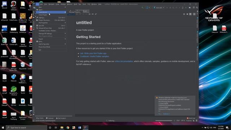Open Windows Start menu
Screen dimensions: 231x130
[3, 127]
